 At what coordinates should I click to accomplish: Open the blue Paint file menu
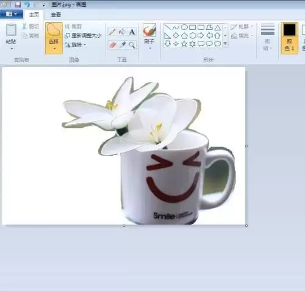click(12, 14)
